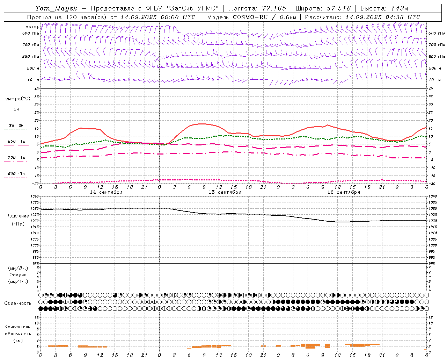This screenshot has width=447, height=358.
Task: Click the Ветер panel label
Action: [x=32, y=27]
